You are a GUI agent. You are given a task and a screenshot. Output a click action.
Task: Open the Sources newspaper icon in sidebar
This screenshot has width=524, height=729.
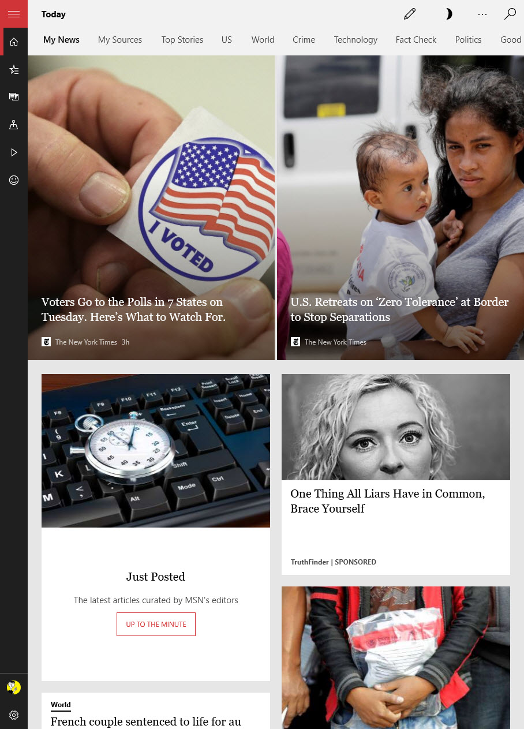[x=14, y=97]
